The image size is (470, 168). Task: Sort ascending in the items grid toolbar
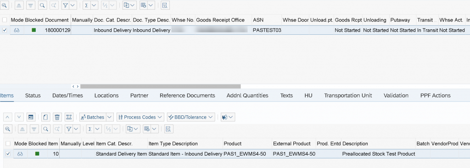click(22, 129)
